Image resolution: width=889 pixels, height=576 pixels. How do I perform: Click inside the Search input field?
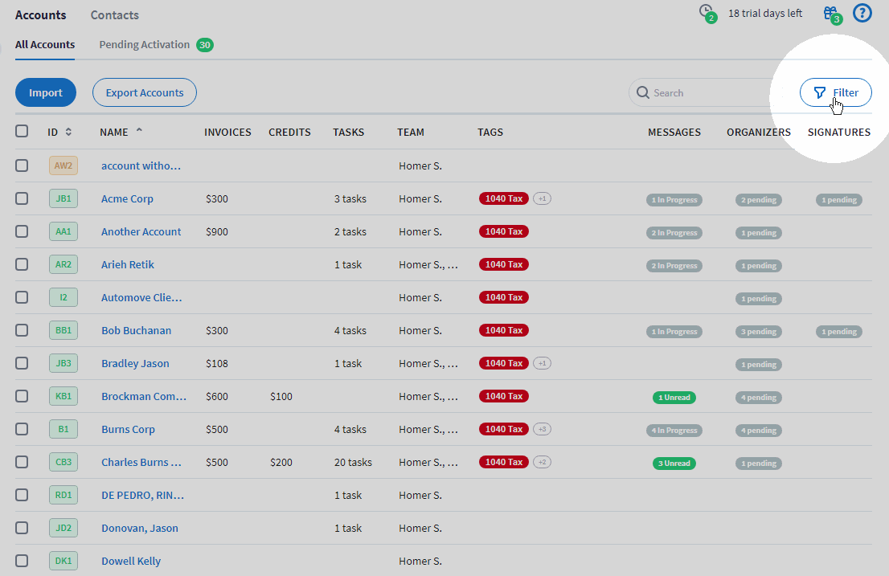click(699, 92)
